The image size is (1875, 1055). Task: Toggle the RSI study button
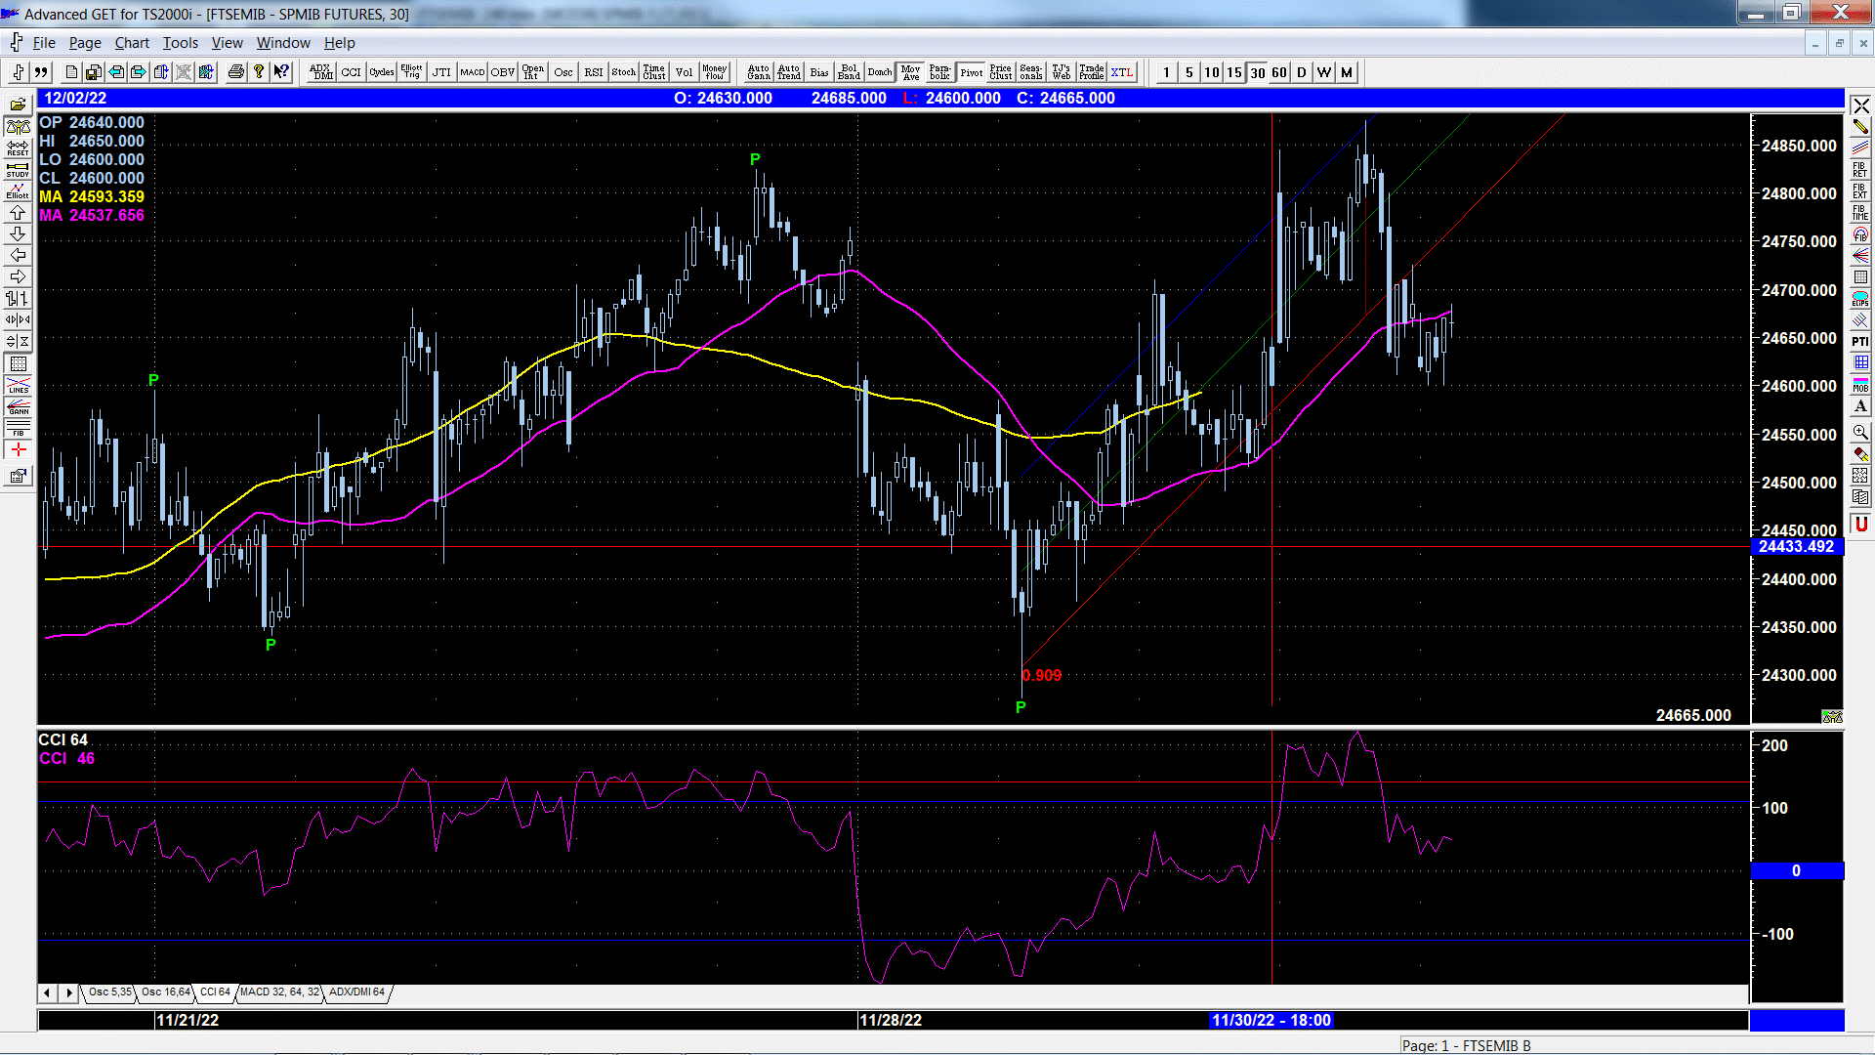(x=594, y=72)
